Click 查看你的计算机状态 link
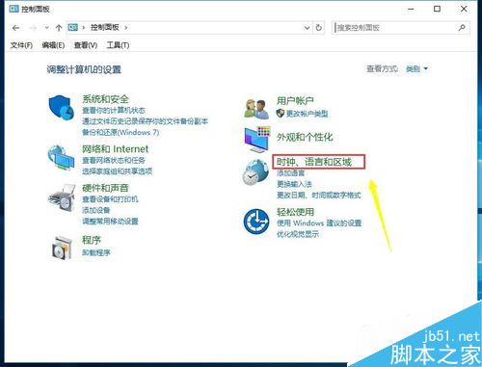Viewport: 482px width, 367px height. coord(114,111)
